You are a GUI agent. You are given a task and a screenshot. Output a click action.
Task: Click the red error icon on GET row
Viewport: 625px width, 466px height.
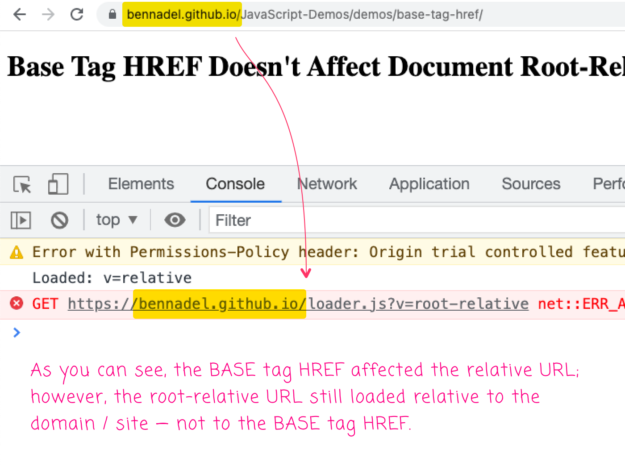point(17,304)
